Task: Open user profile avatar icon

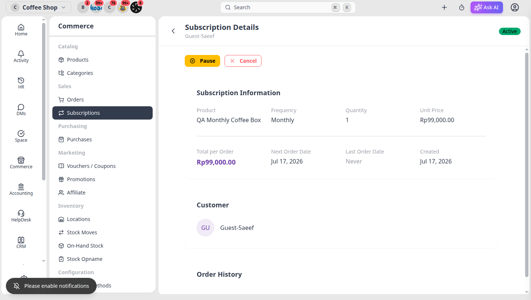Action: tap(515, 7)
